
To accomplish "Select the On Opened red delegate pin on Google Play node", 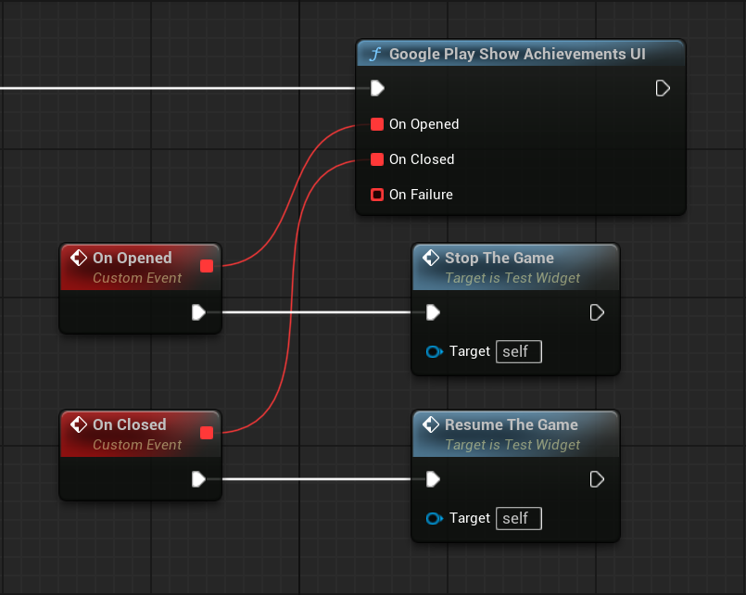I will [377, 124].
